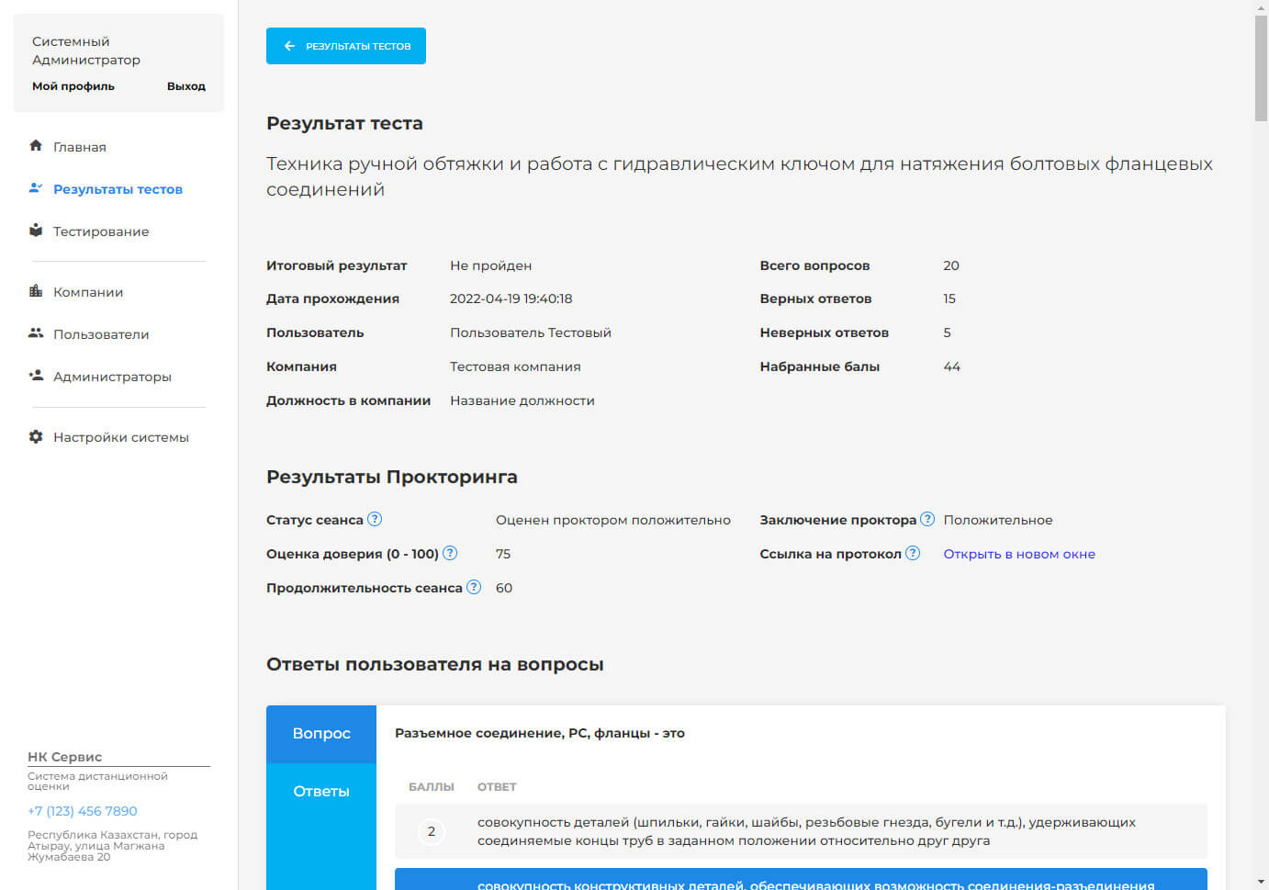Click the Набранные балы value 44
This screenshot has width=1269, height=890.
[951, 366]
